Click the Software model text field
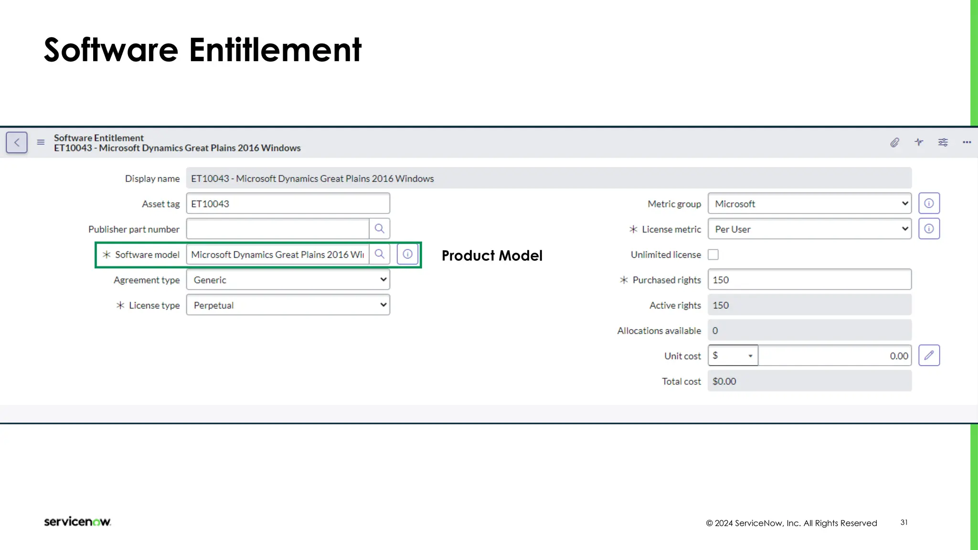This screenshot has height=550, width=978. [278, 254]
